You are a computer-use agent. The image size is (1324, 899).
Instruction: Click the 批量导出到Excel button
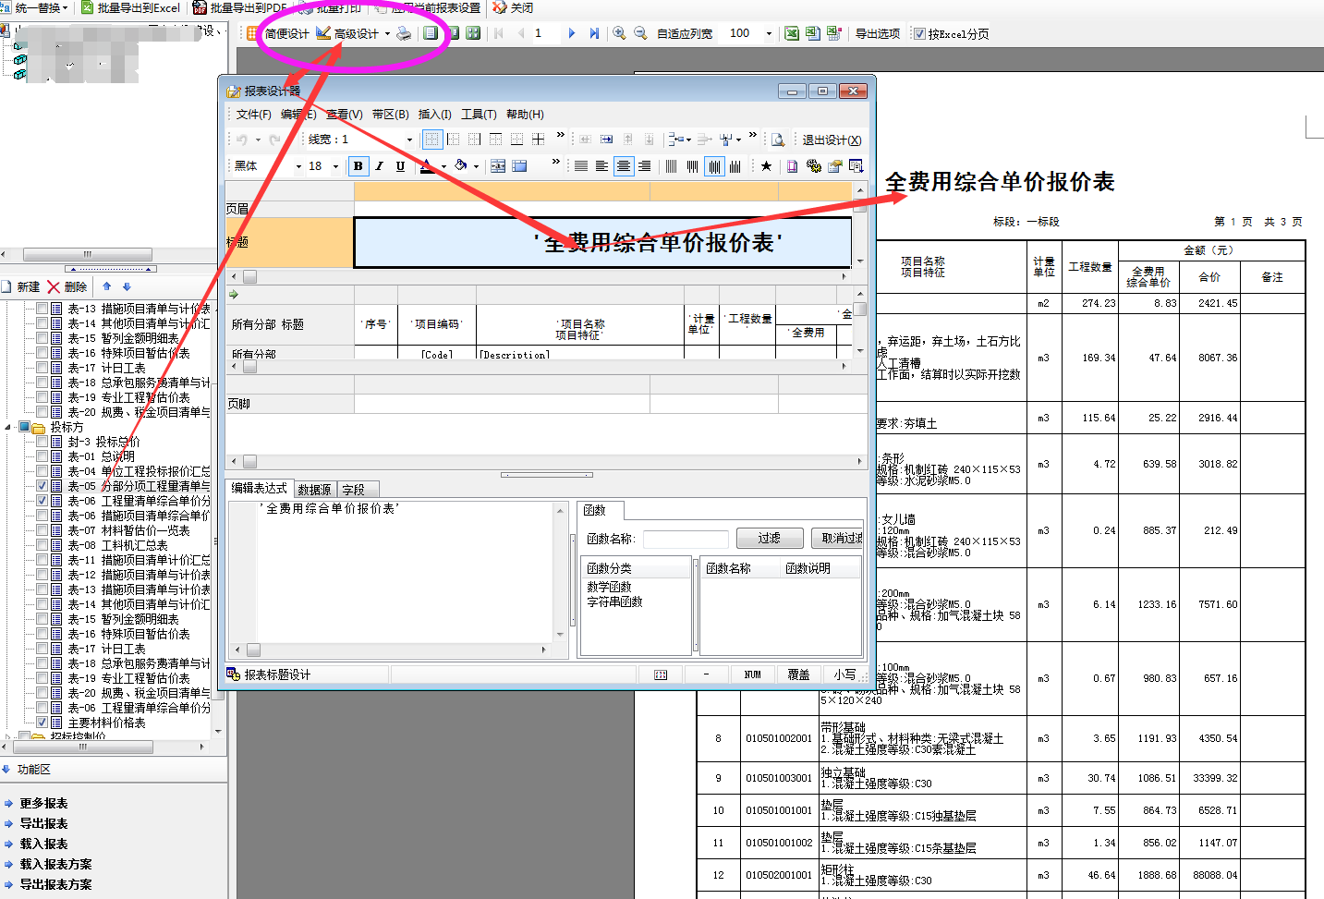(x=130, y=7)
